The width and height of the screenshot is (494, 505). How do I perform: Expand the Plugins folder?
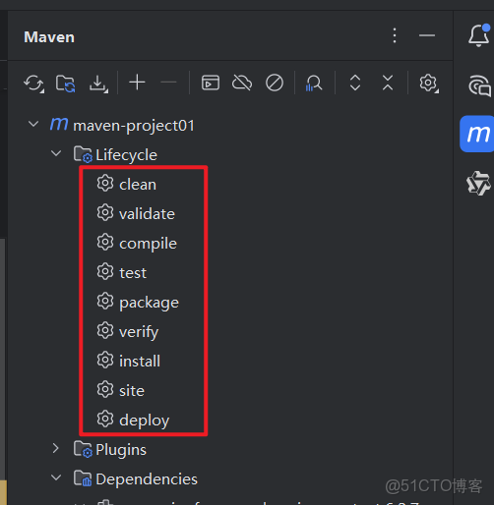[56, 448]
